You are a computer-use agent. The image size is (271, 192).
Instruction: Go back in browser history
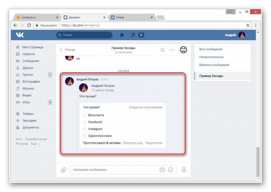pos(15,25)
